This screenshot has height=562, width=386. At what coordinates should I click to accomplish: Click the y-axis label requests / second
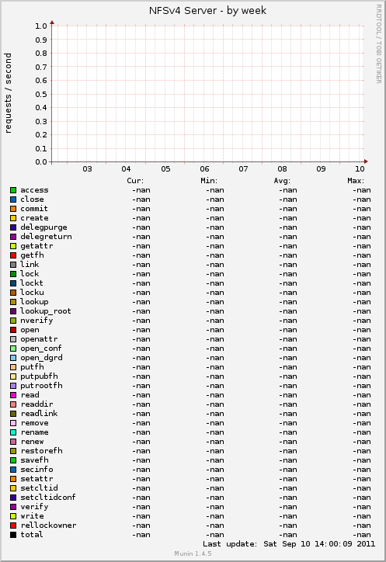(x=8, y=93)
